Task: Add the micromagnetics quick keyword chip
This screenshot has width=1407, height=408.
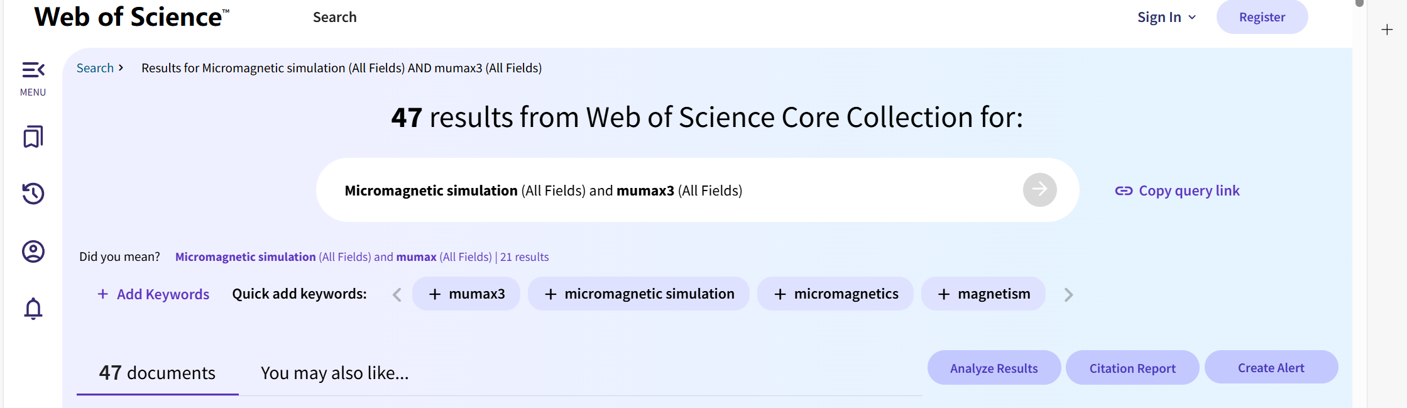Action: pyautogui.click(x=835, y=294)
